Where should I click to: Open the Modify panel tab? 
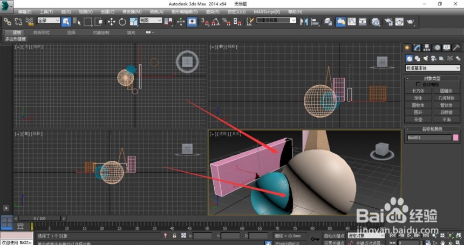[x=417, y=47]
